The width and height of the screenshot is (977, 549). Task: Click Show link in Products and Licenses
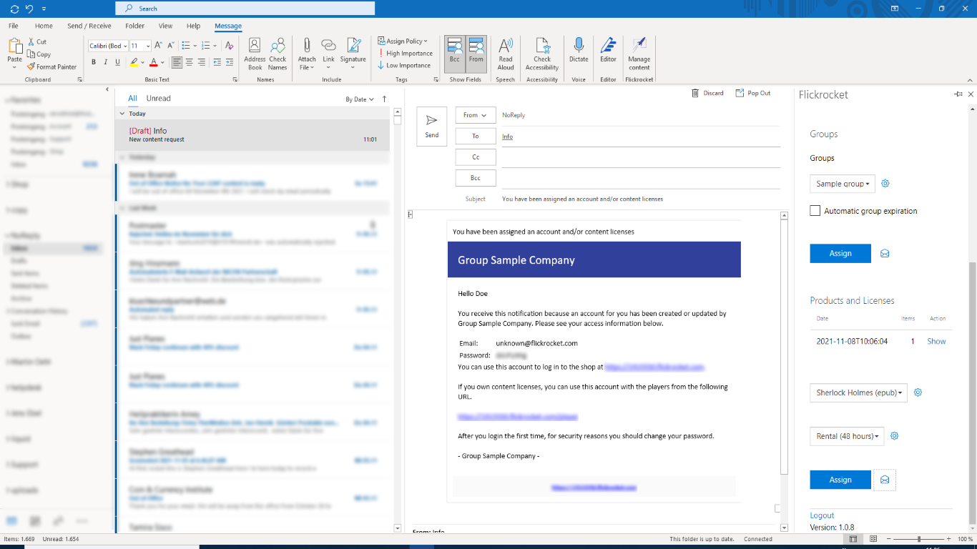pyautogui.click(x=936, y=342)
